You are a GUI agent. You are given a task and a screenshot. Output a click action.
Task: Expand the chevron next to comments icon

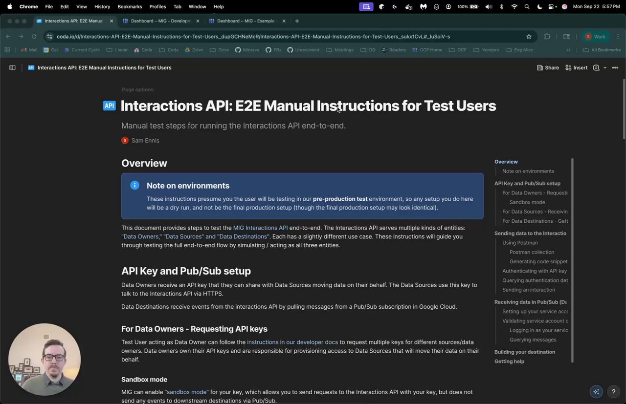click(605, 67)
